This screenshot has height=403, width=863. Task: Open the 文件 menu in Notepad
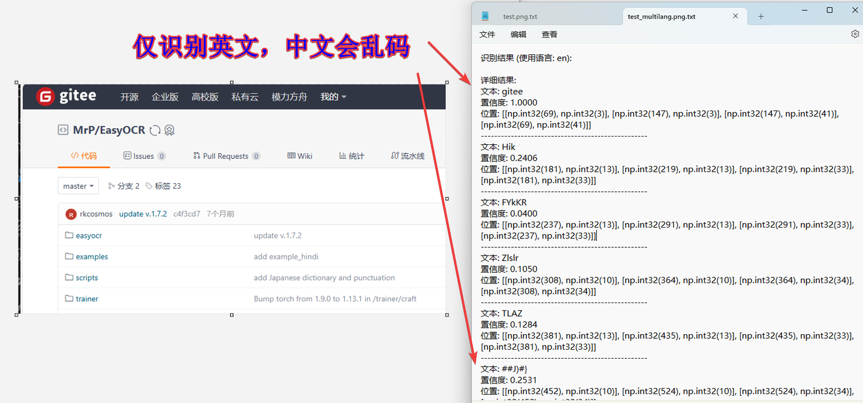[487, 34]
